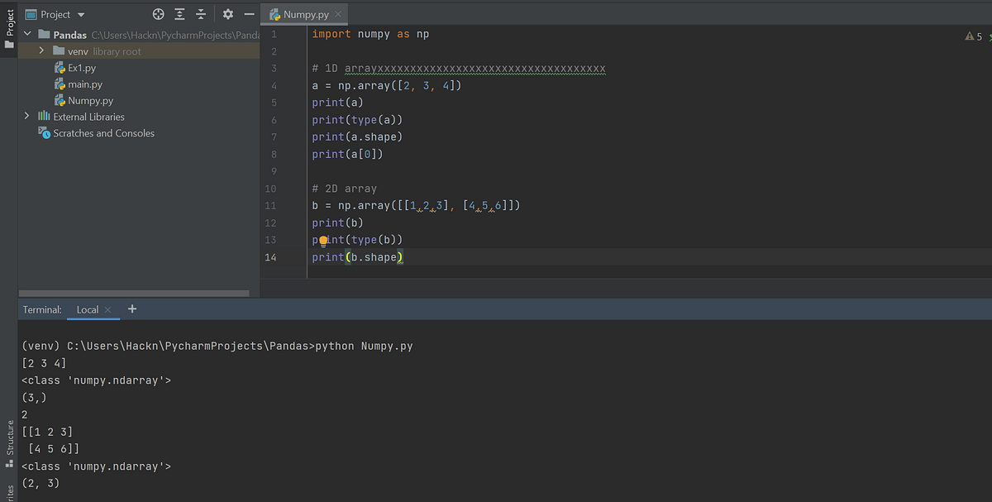
Task: Click the yellow lightbulb quick-fix icon
Action: pyautogui.click(x=323, y=241)
